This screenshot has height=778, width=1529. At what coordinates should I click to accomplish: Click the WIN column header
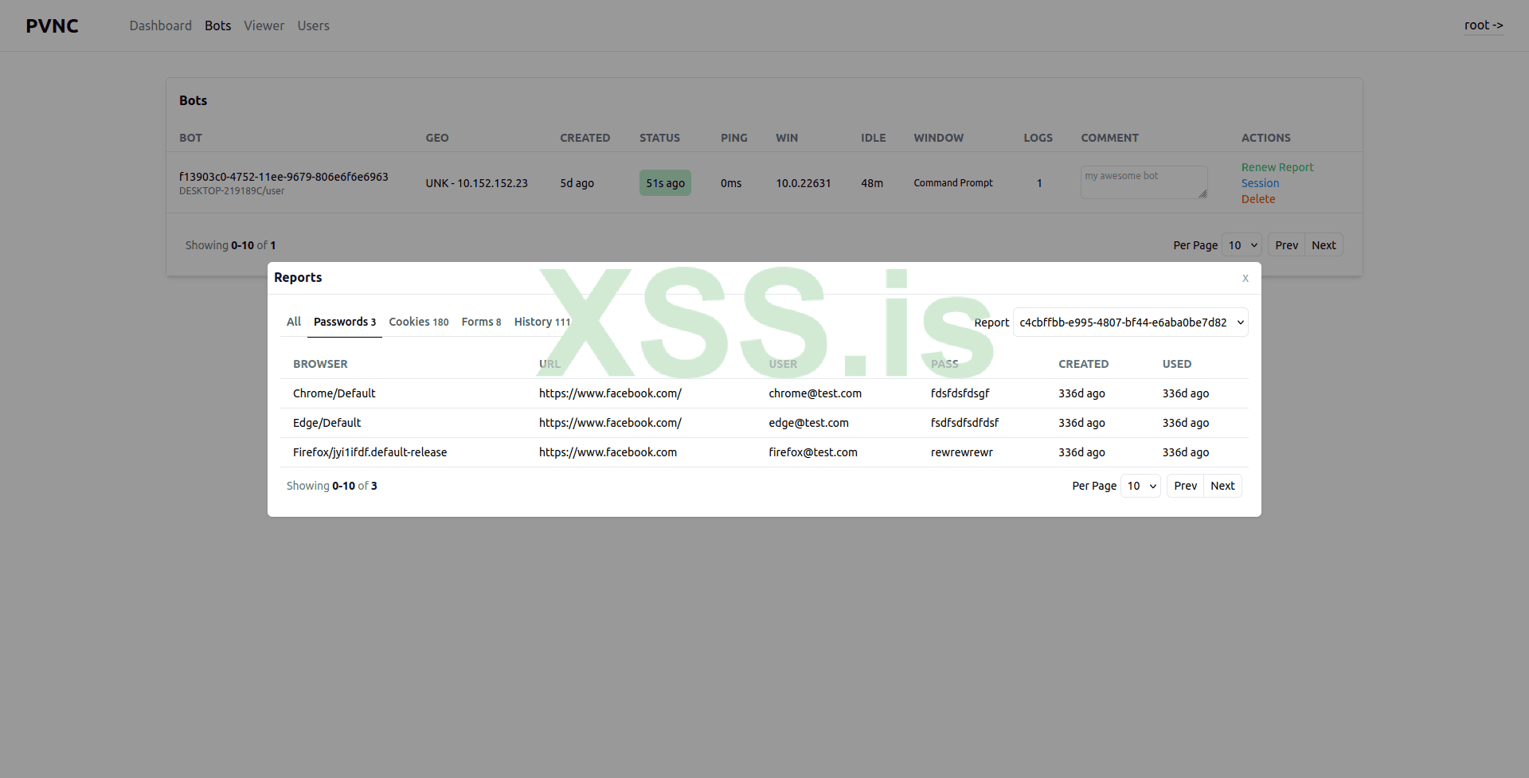788,138
